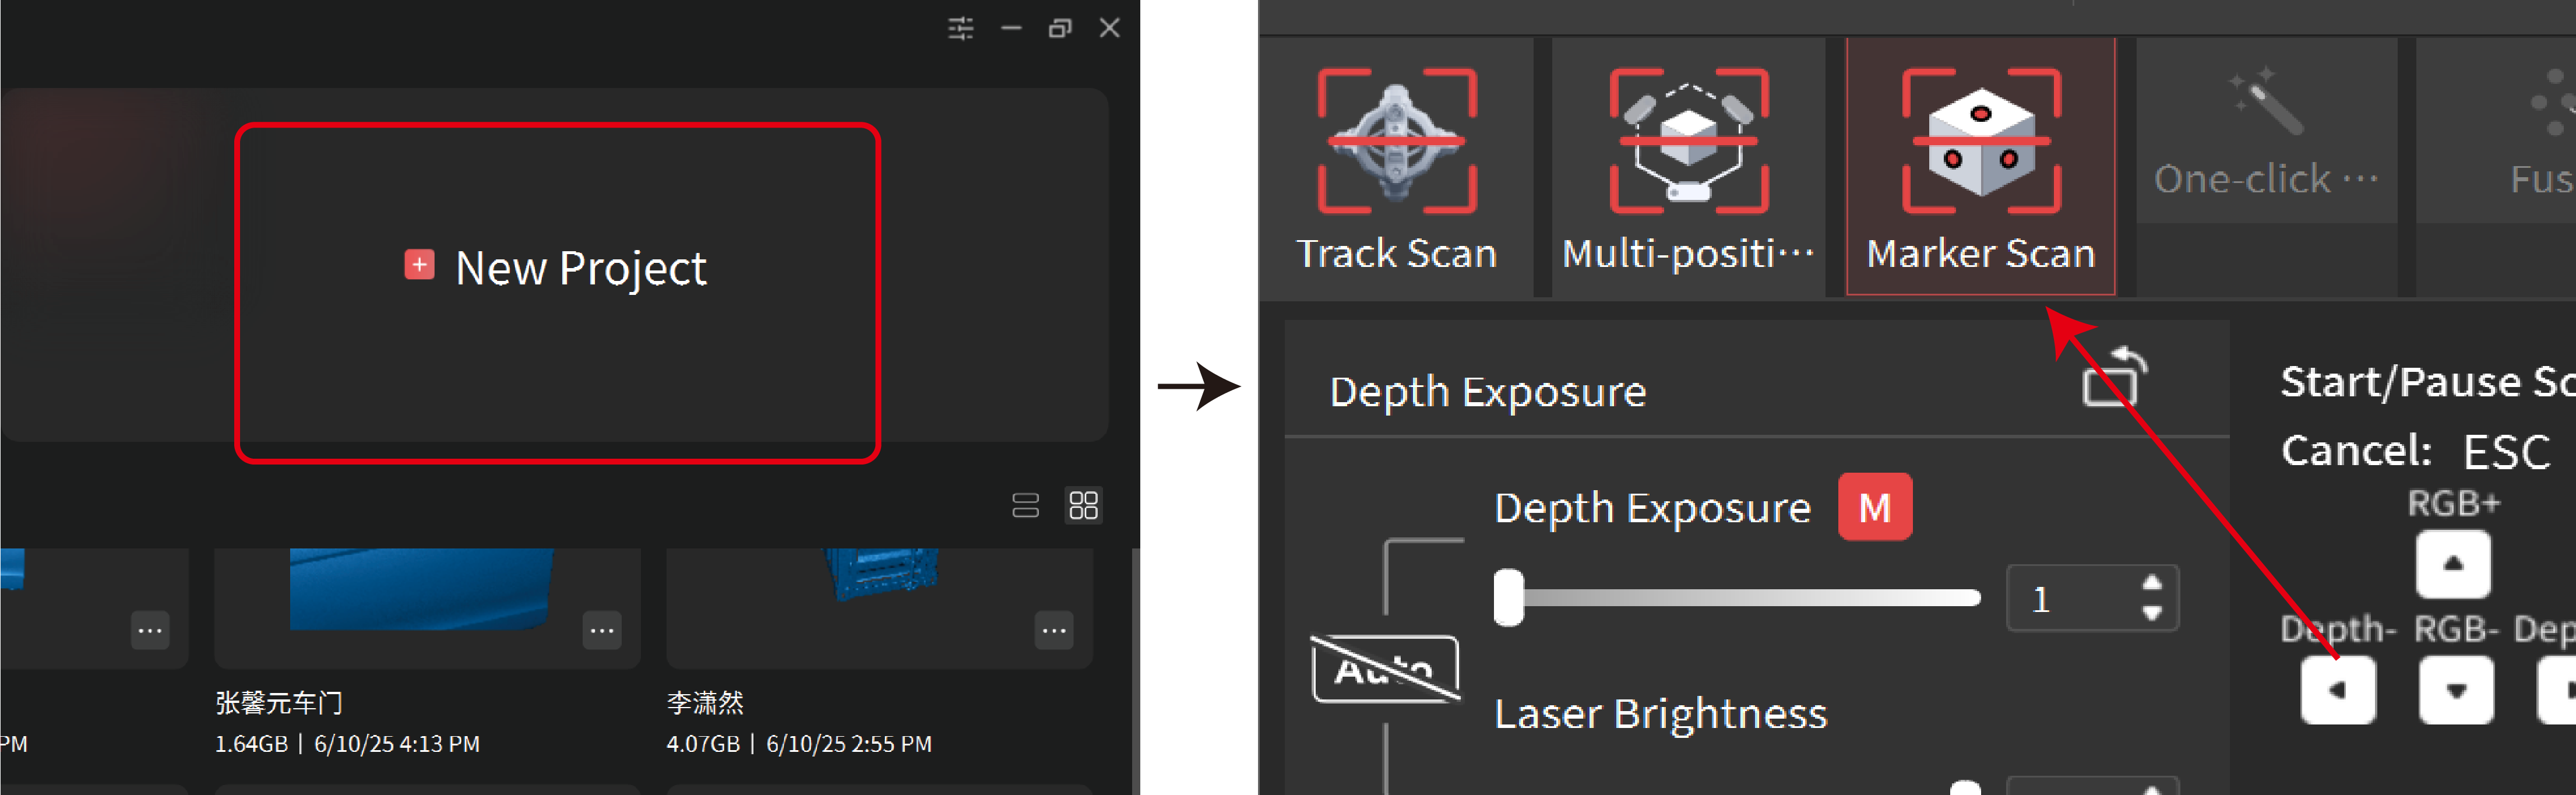Select the Track Scan mode
Image resolution: width=2576 pixels, height=795 pixels.
pyautogui.click(x=1396, y=168)
